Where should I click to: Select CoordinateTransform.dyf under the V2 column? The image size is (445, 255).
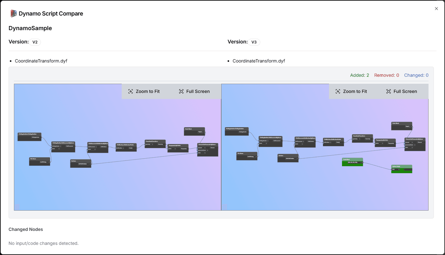click(41, 61)
